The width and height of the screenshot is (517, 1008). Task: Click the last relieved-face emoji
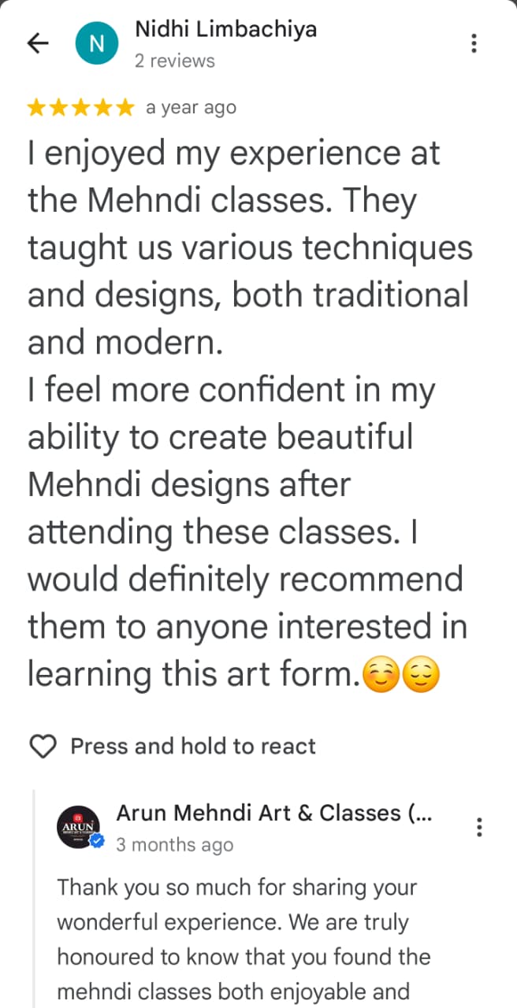point(420,675)
